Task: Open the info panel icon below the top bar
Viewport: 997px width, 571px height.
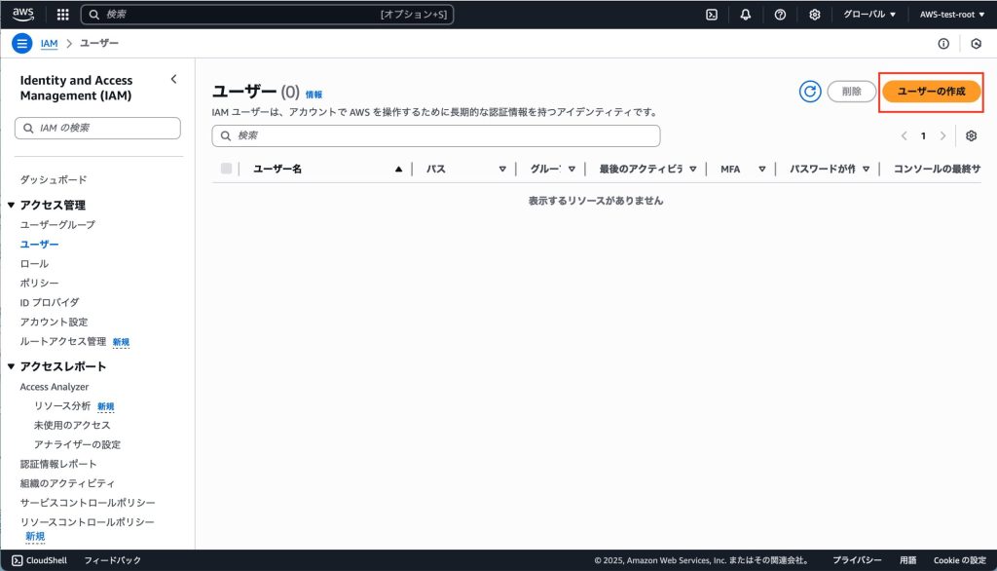Action: pyautogui.click(x=943, y=43)
